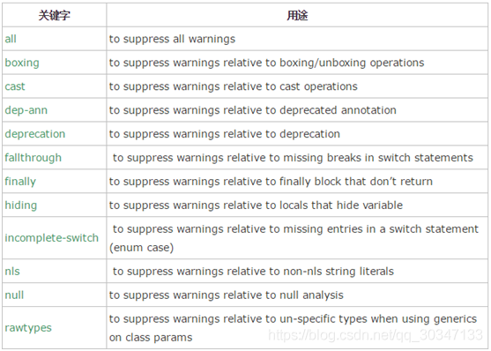Select the 'null' keyword link
491x351 pixels.
click(14, 295)
